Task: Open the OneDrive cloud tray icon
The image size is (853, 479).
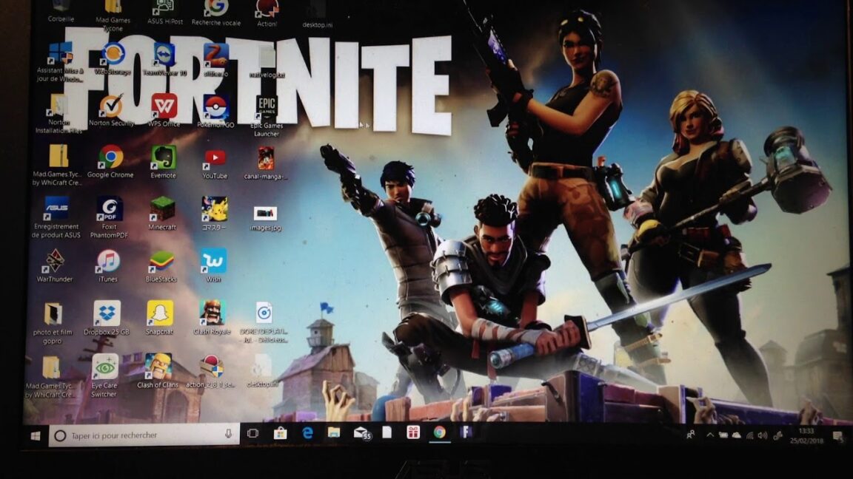Action: tap(736, 435)
